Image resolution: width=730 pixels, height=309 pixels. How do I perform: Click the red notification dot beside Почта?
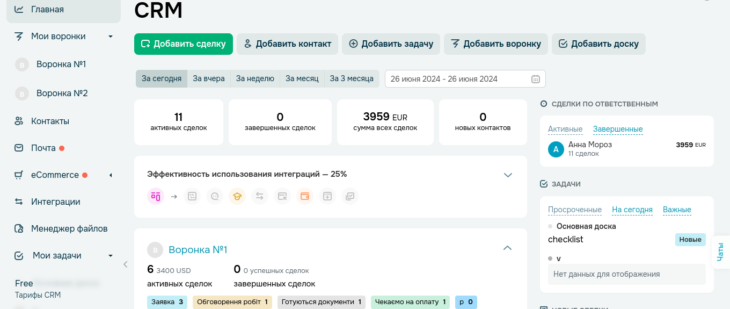[x=62, y=148]
